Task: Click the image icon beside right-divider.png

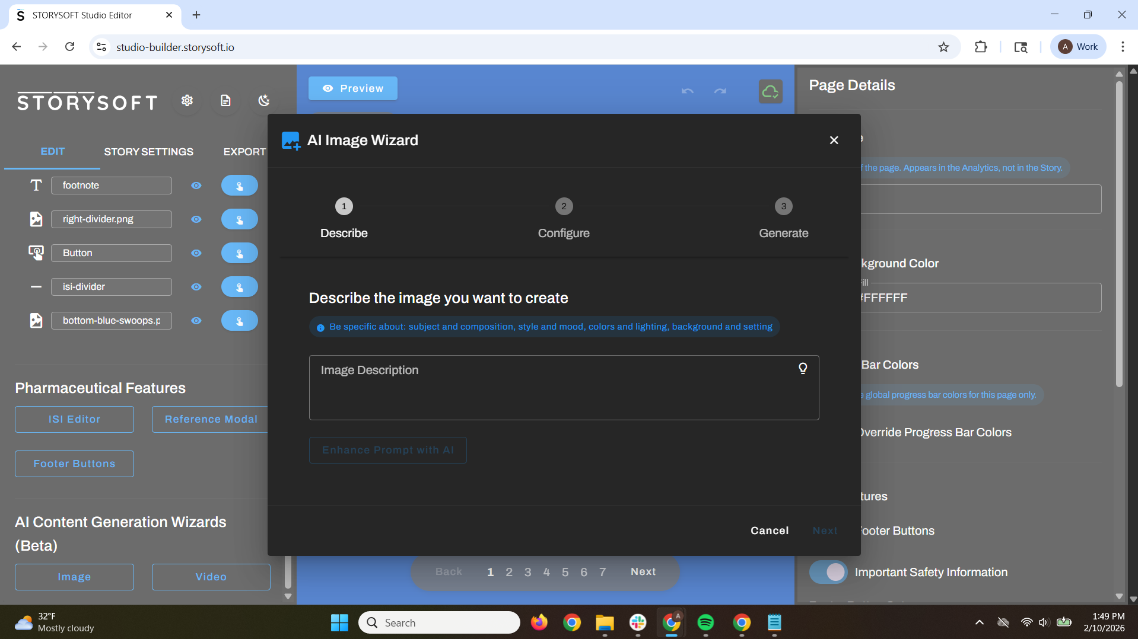Action: 36,219
